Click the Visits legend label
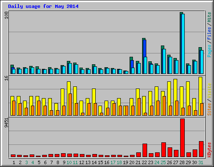 click(209, 91)
